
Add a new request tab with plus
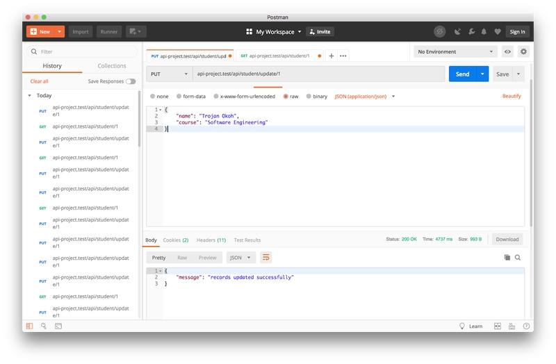point(332,56)
